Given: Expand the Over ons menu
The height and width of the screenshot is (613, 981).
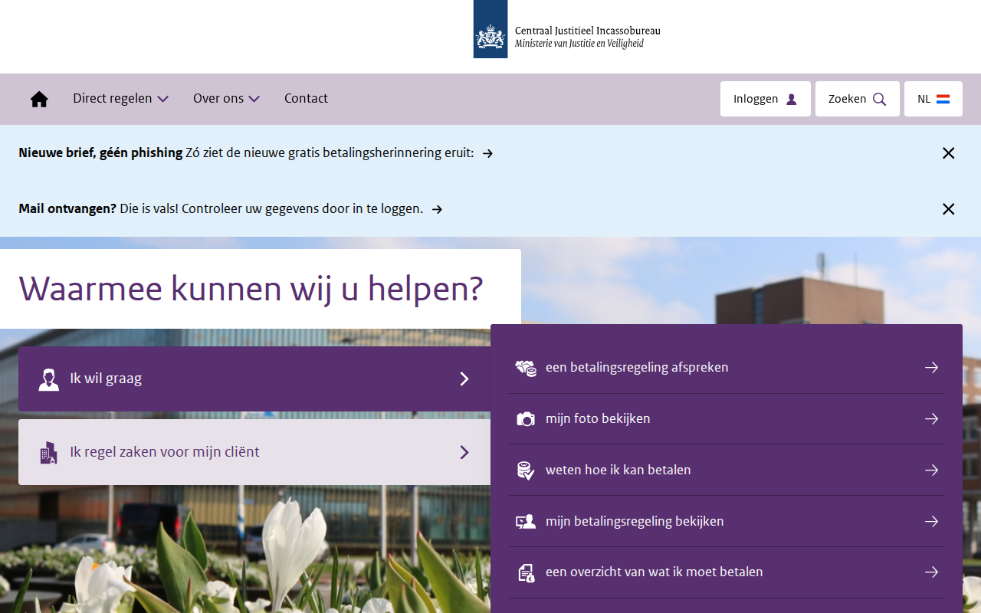Looking at the screenshot, I should (226, 98).
